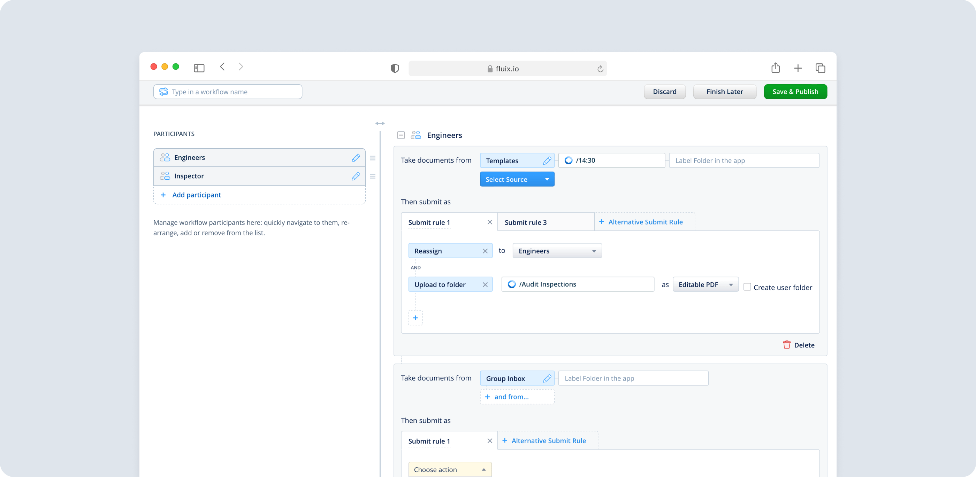Open the Select Source dropdown
The width and height of the screenshot is (976, 477).
pyautogui.click(x=517, y=179)
